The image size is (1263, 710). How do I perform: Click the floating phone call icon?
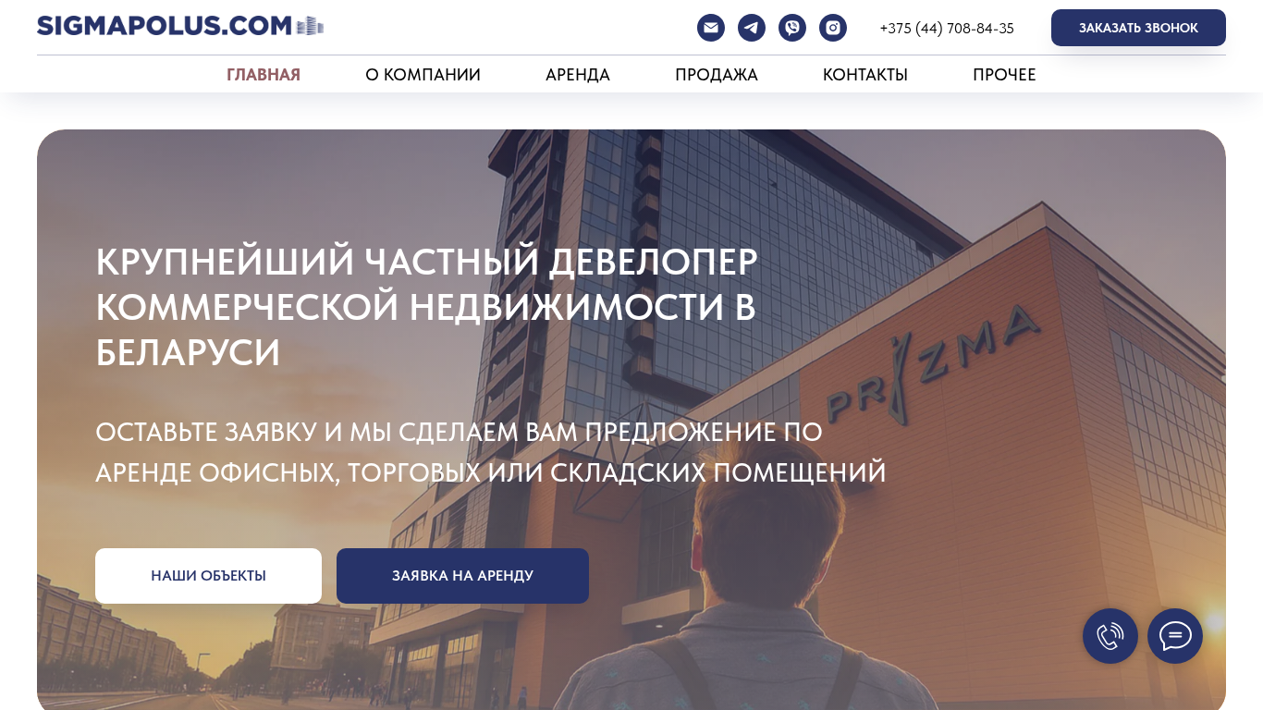[x=1110, y=636]
